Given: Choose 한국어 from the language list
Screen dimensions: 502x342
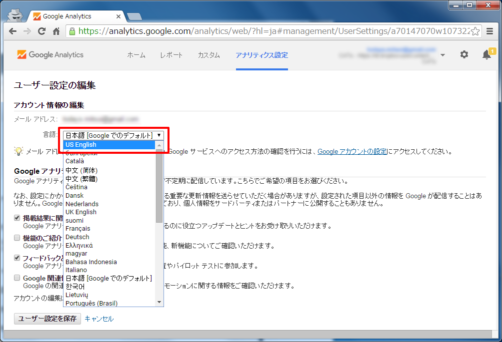Looking at the screenshot, I should (109, 287).
